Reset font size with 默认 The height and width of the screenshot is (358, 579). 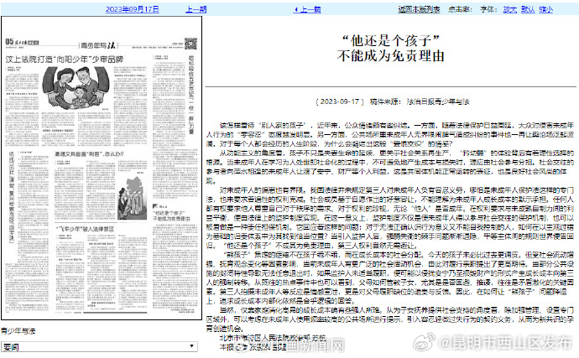(x=528, y=9)
